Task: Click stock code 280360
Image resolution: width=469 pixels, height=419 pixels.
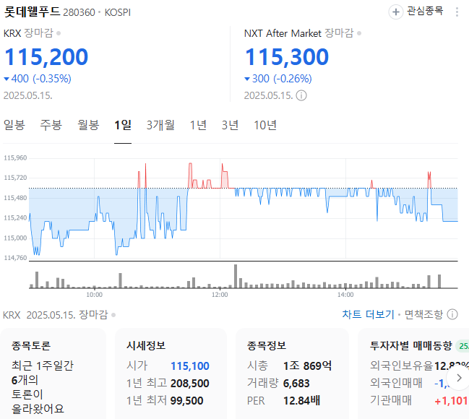Action: pos(79,12)
